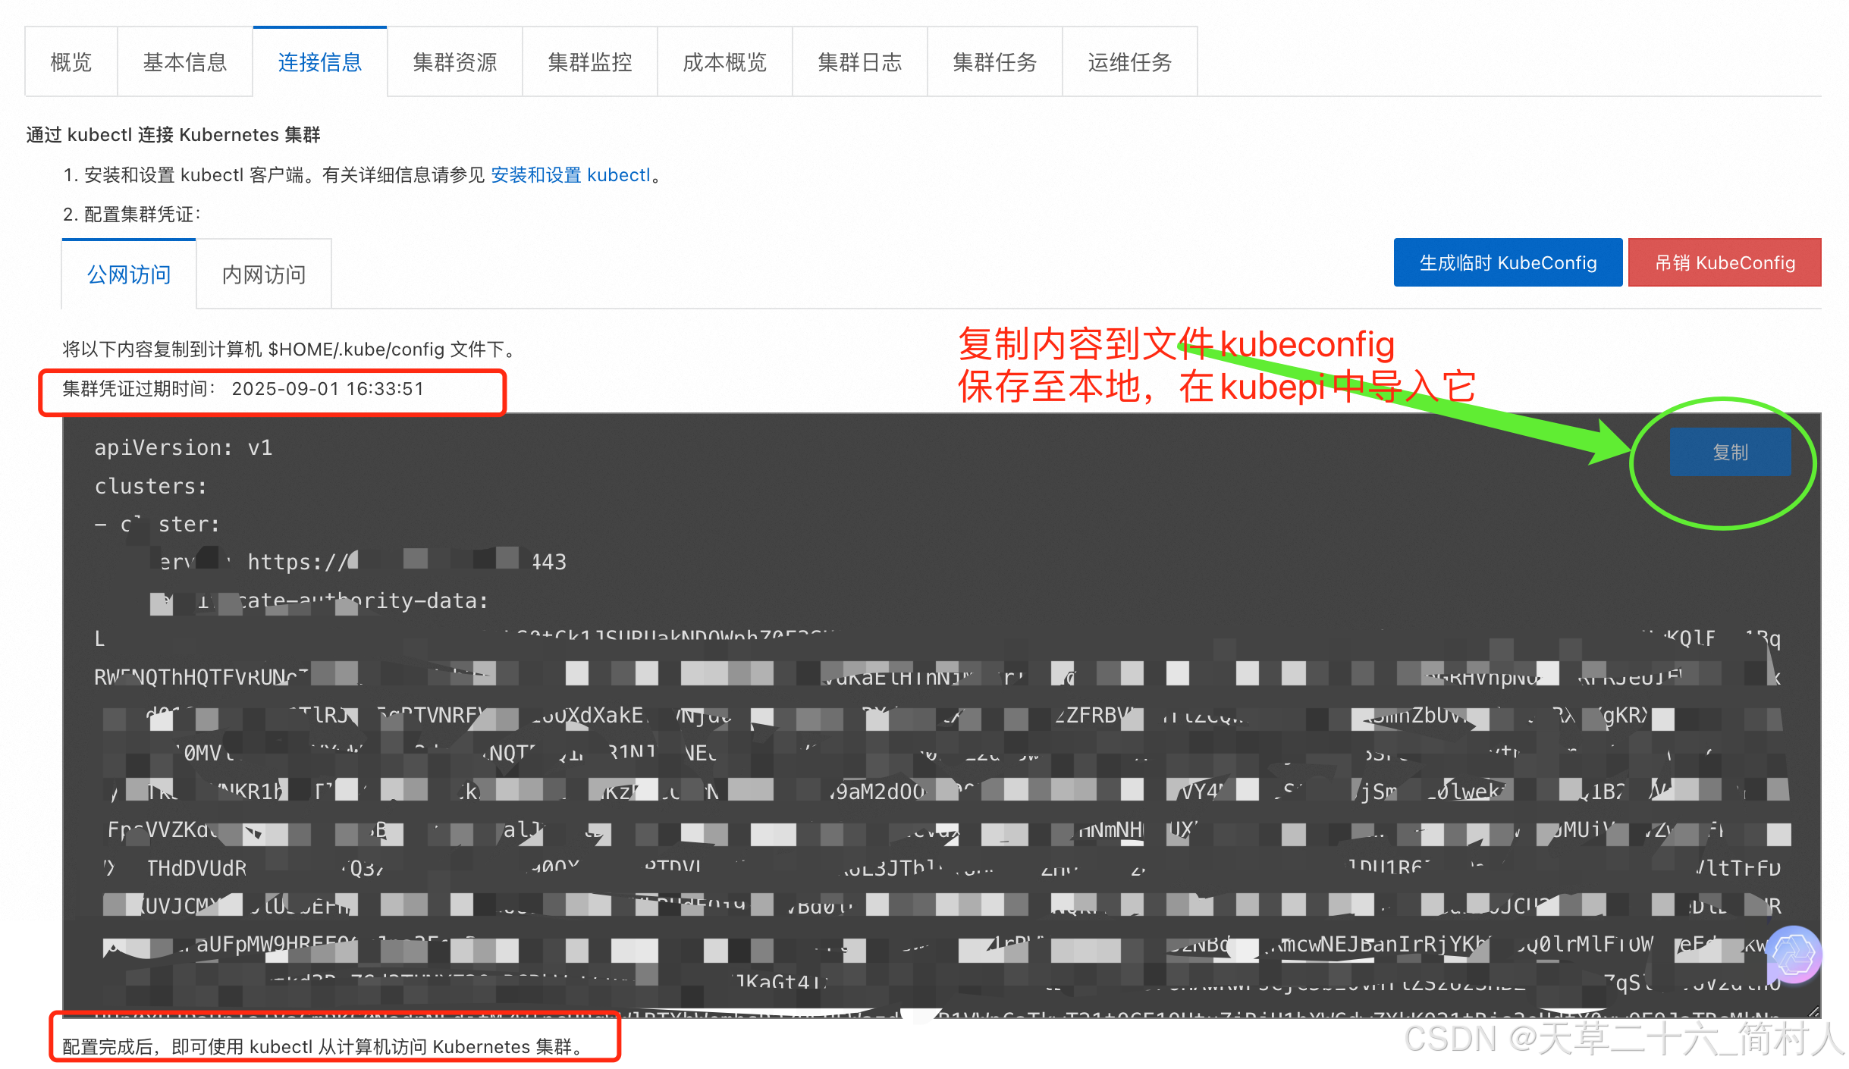This screenshot has width=1849, height=1069.
Task: Click the 配置完成后 note below the code box
Action: pyautogui.click(x=324, y=1047)
